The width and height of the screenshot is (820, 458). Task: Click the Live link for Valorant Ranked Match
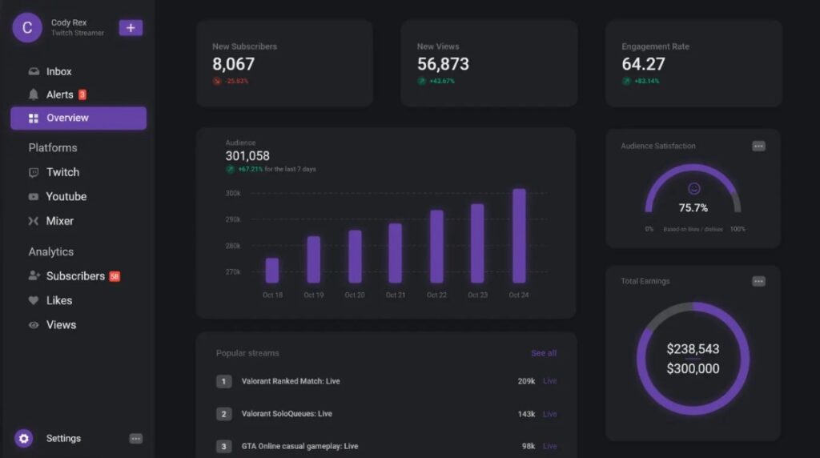(x=549, y=381)
